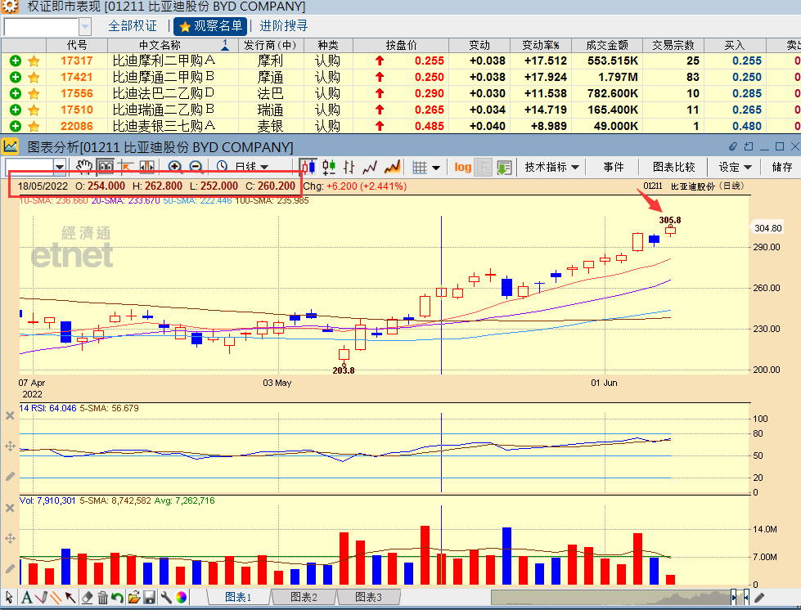
Task: Expand the 设定 dropdown menu
Action: coord(735,167)
